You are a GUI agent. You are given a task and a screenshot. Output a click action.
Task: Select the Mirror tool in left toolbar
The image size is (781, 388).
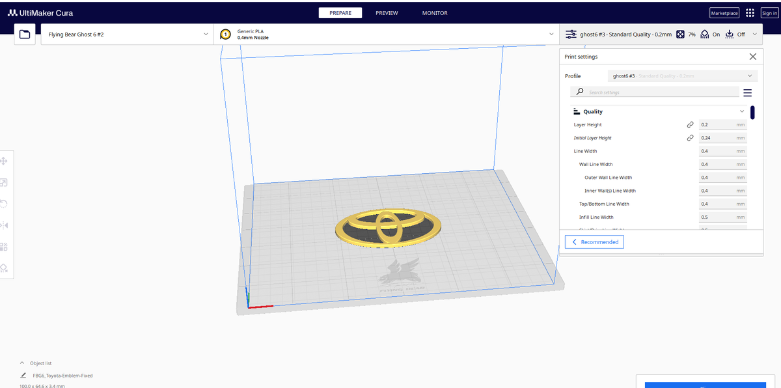(3, 225)
